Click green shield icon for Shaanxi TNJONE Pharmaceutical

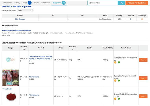pyautogui.click(x=119, y=99)
